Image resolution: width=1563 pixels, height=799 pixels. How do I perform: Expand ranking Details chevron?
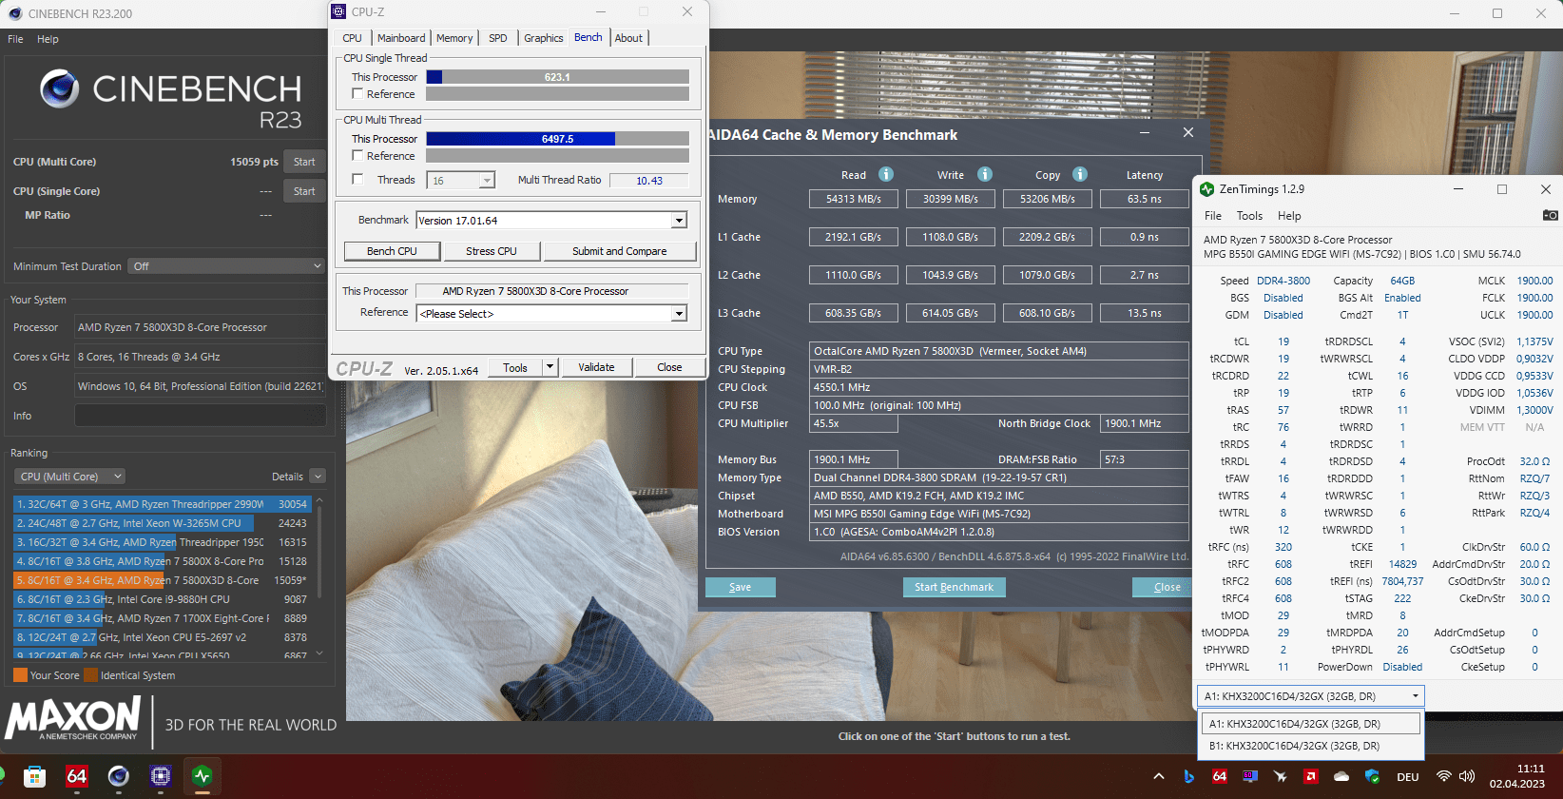pyautogui.click(x=318, y=477)
